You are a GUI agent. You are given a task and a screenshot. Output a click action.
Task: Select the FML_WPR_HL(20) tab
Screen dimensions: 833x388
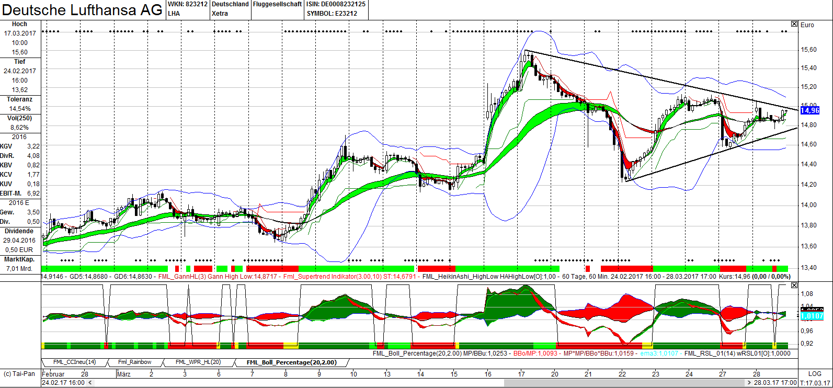coord(198,362)
